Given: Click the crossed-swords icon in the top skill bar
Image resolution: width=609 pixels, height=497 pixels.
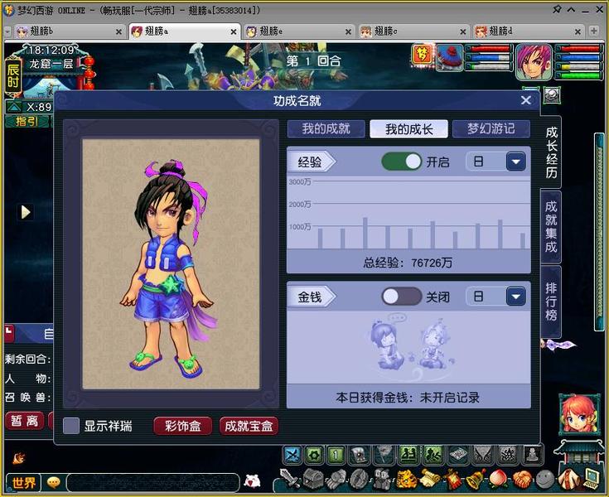Looking at the screenshot, I should click(x=292, y=455).
